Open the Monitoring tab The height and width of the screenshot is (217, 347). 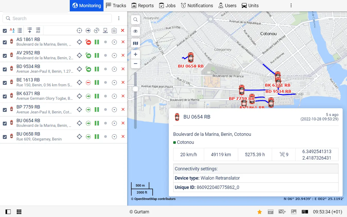coord(86,6)
